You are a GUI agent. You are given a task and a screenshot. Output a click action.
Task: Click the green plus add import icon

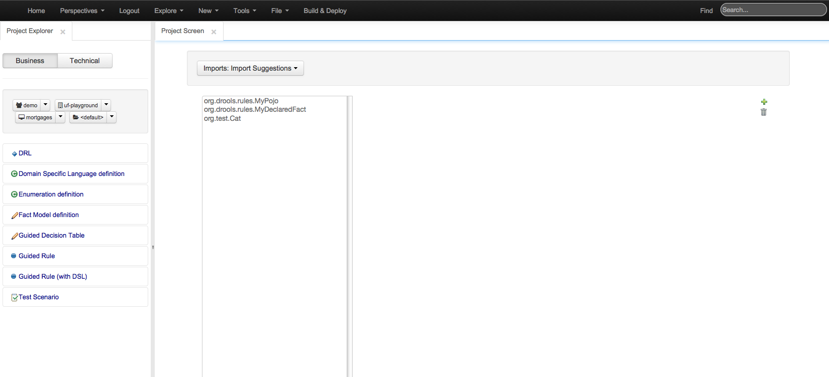[x=764, y=102]
